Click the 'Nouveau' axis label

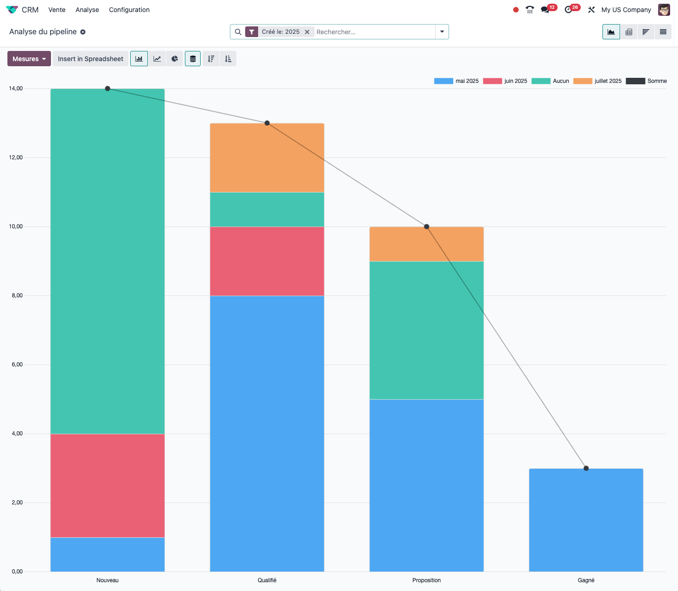(x=108, y=580)
